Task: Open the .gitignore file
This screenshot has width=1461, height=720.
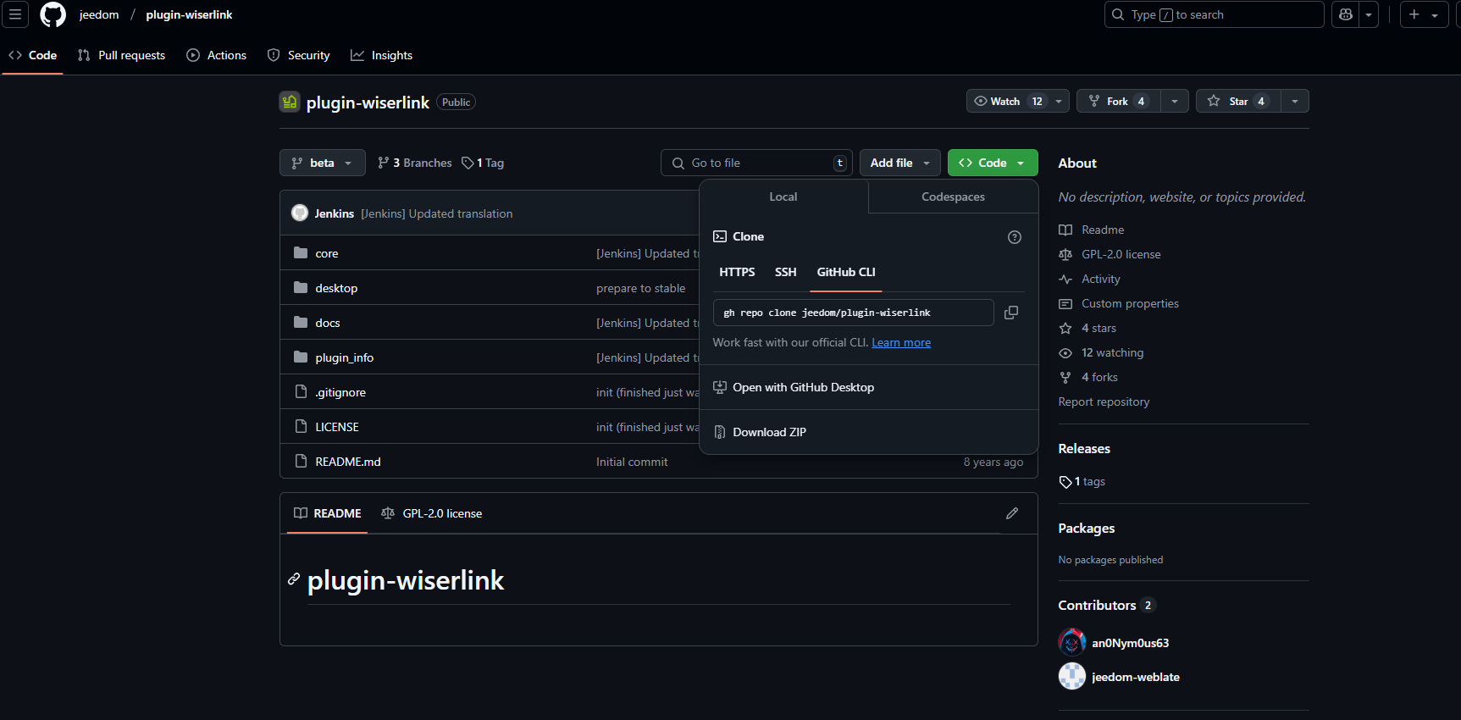Action: click(x=340, y=392)
